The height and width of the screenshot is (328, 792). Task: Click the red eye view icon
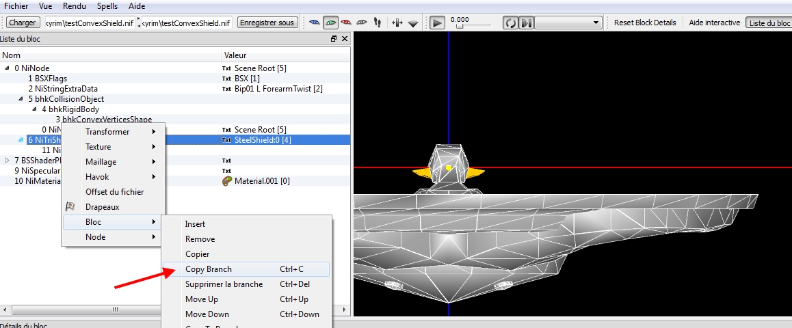tap(347, 23)
